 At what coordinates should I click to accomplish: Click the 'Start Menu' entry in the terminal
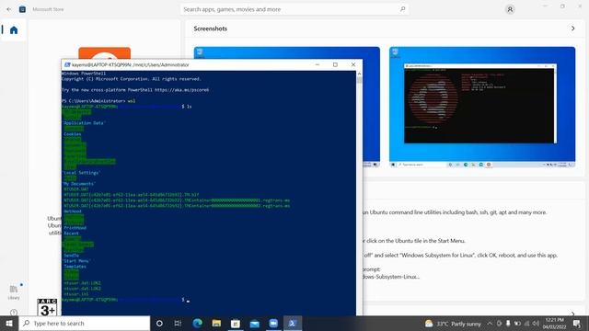click(x=76, y=261)
